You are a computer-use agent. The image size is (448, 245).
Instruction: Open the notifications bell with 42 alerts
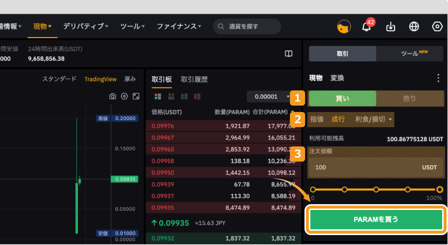pos(367,27)
